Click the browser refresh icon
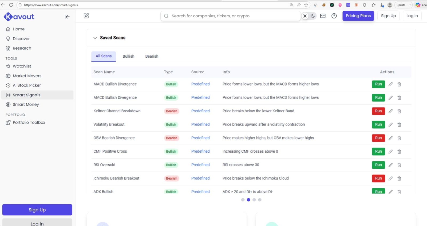The image size is (427, 226). coord(11,5)
